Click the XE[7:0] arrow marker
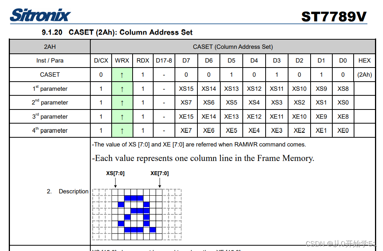 [160, 182]
